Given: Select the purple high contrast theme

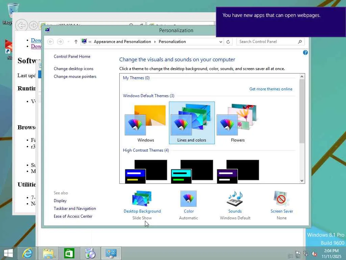Looking at the screenshot, I should pos(238,171).
